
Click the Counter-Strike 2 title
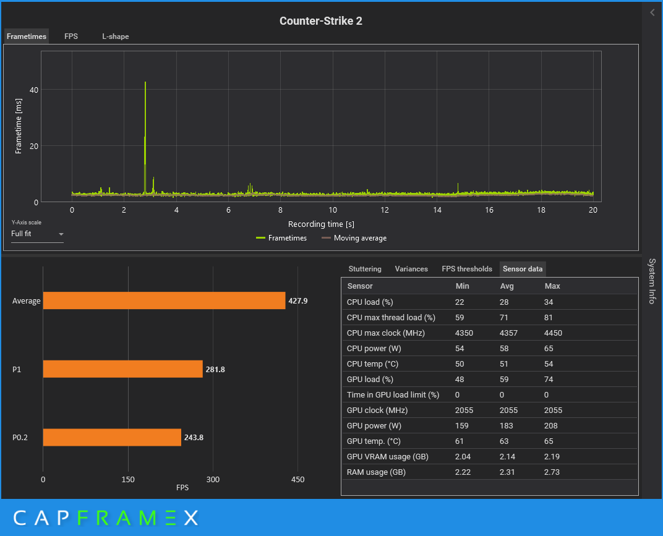coord(321,21)
